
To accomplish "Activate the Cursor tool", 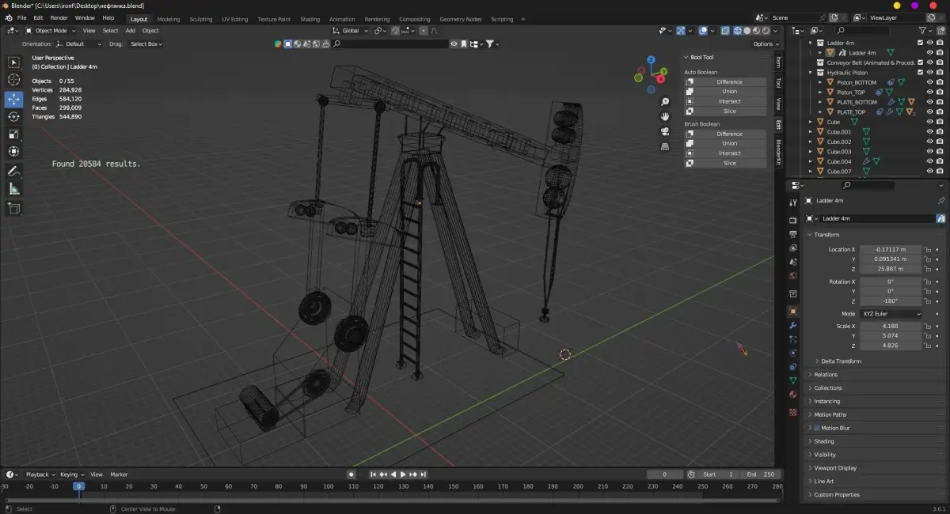I will pos(13,80).
